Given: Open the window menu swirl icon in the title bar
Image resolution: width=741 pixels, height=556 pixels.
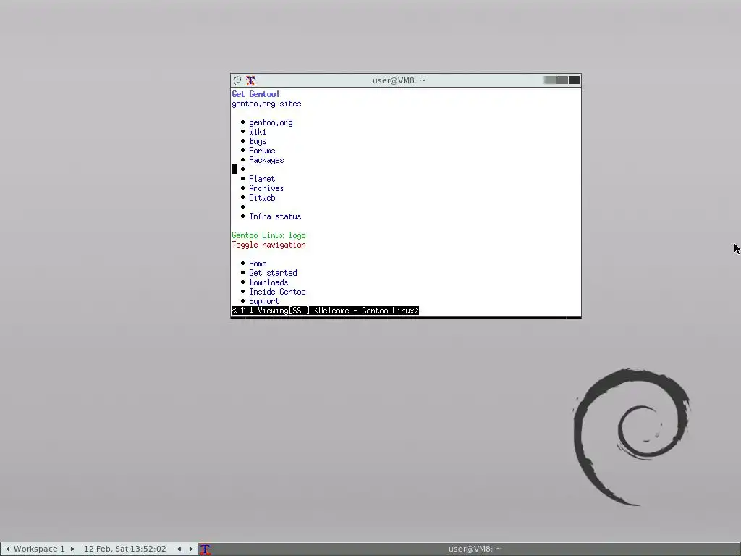Looking at the screenshot, I should pos(237,80).
